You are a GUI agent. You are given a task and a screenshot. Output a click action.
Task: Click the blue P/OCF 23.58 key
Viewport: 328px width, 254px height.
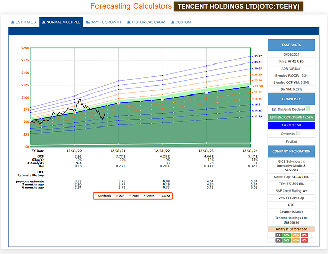point(291,125)
